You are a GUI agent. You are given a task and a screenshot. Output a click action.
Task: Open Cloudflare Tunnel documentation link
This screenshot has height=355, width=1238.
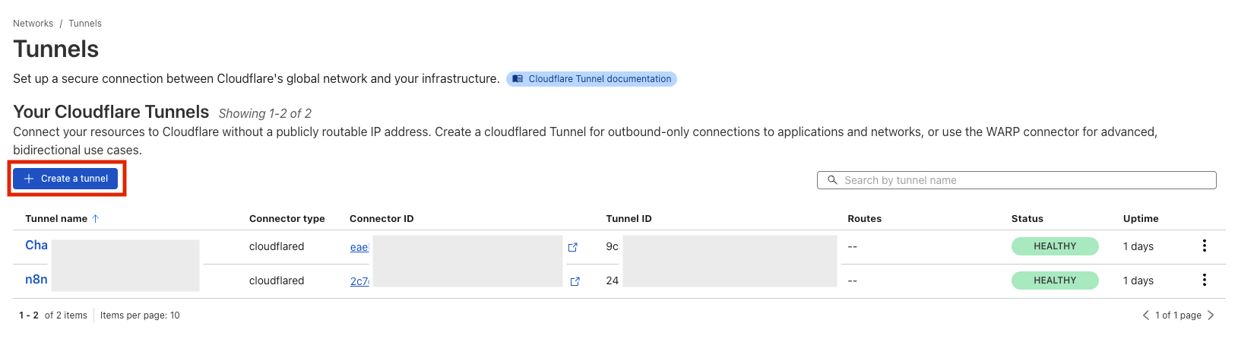(x=599, y=79)
